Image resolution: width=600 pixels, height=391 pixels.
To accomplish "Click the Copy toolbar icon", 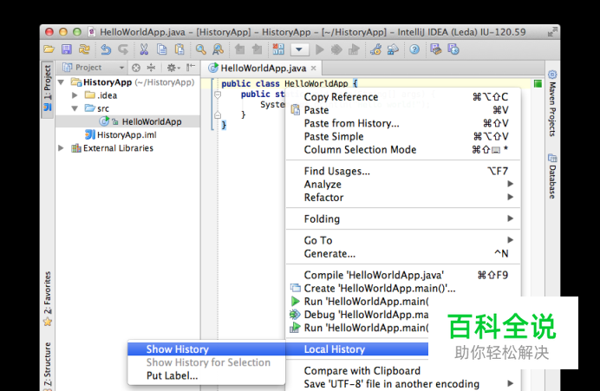I will click(x=162, y=49).
